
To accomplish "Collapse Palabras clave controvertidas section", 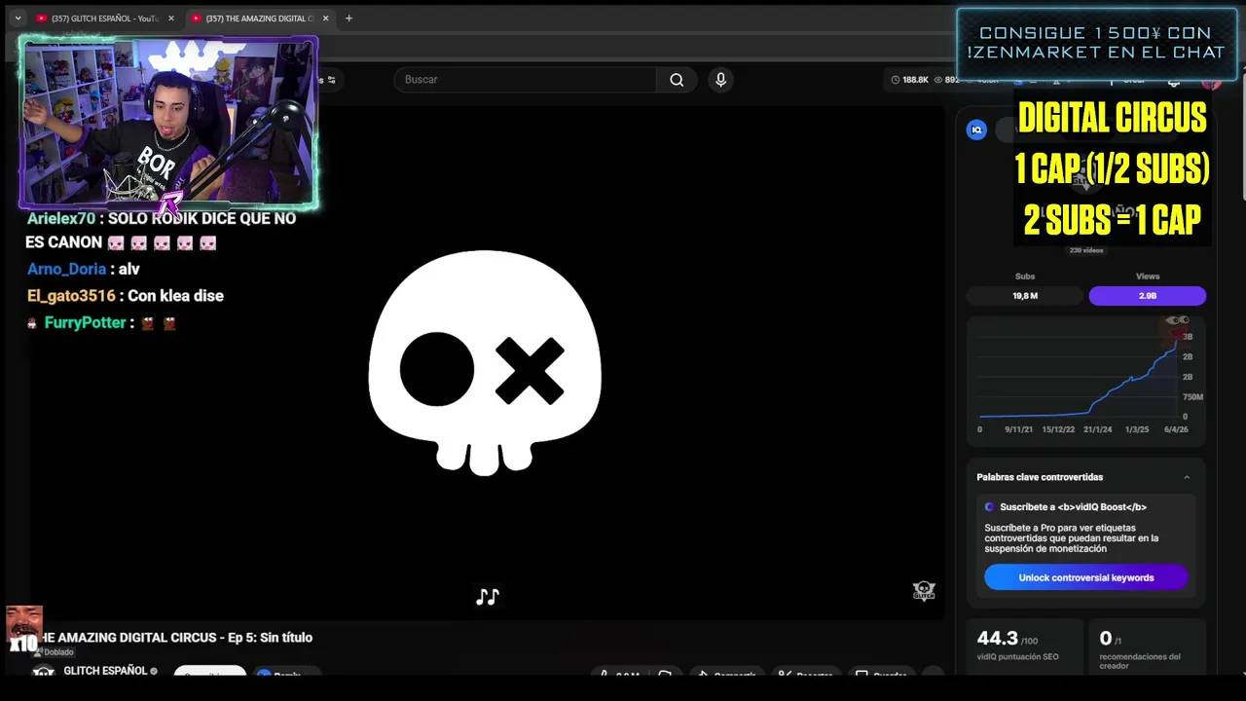I will pyautogui.click(x=1187, y=477).
